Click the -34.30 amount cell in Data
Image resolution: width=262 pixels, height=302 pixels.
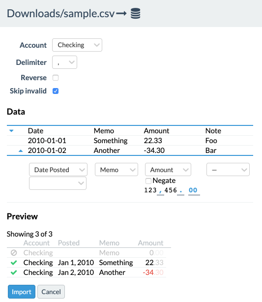(154, 151)
